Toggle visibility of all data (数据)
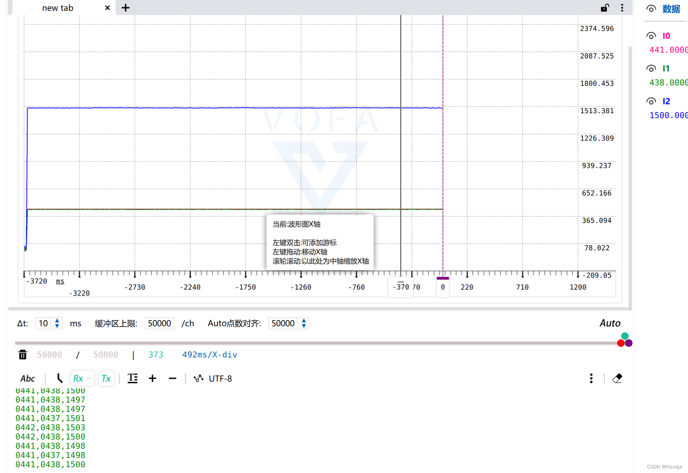The image size is (688, 473). tap(651, 9)
